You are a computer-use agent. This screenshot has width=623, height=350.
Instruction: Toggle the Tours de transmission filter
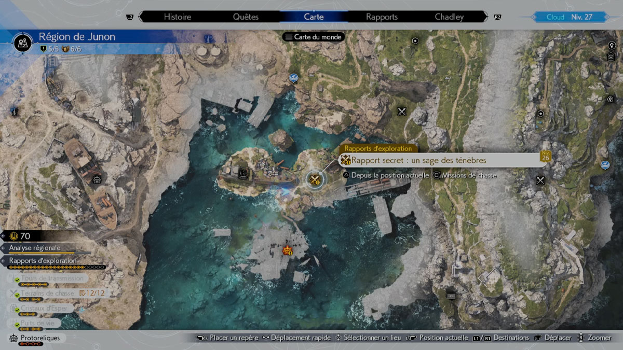(52, 278)
